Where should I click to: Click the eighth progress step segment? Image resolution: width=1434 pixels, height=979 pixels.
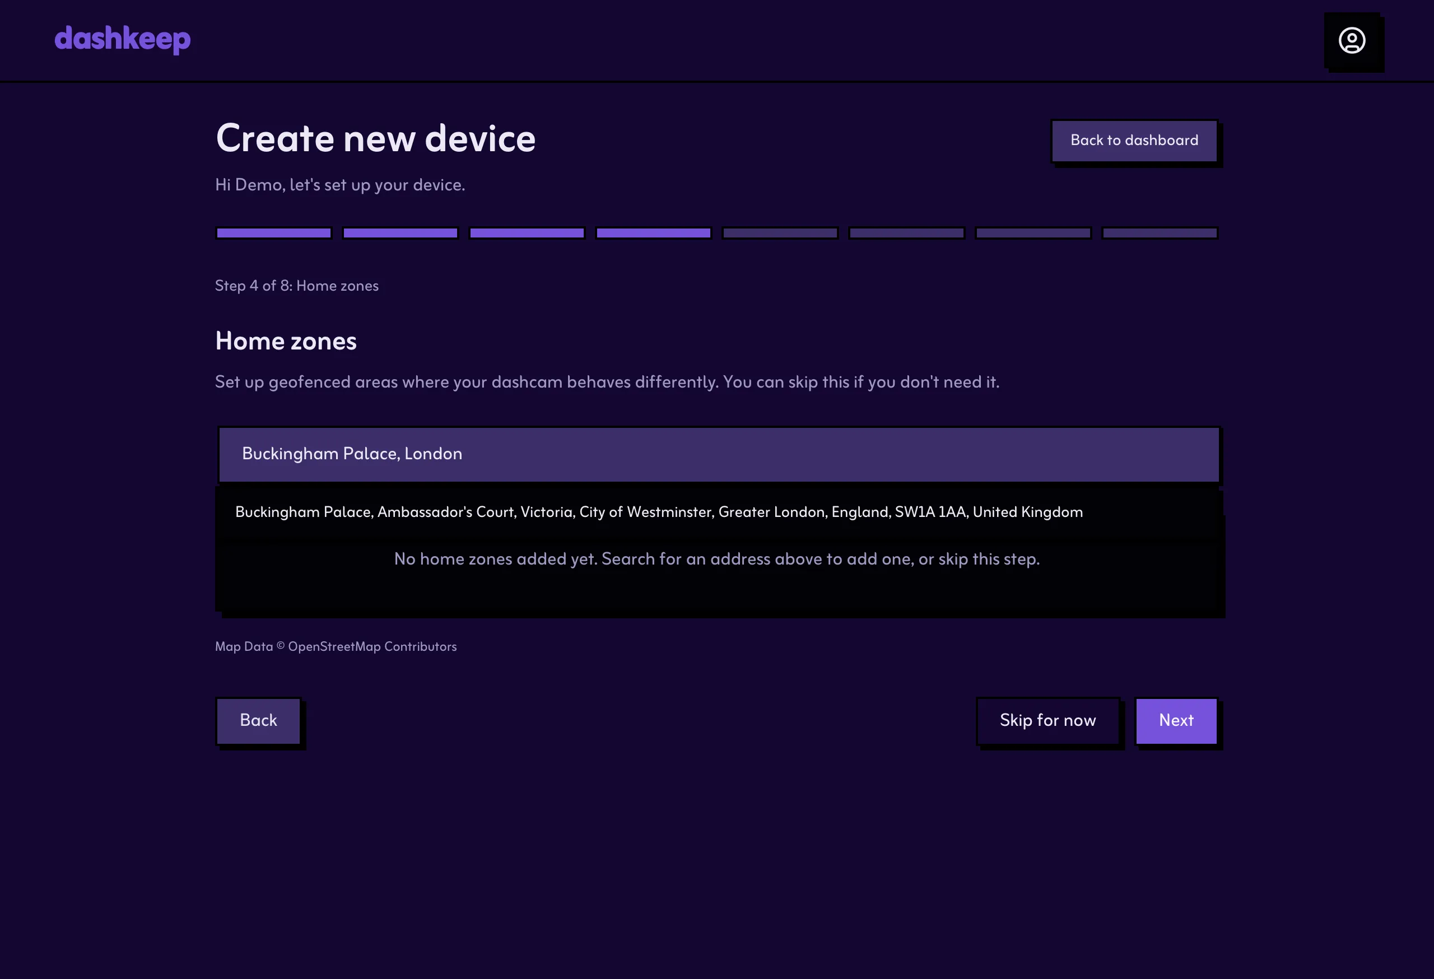pyautogui.click(x=1160, y=233)
